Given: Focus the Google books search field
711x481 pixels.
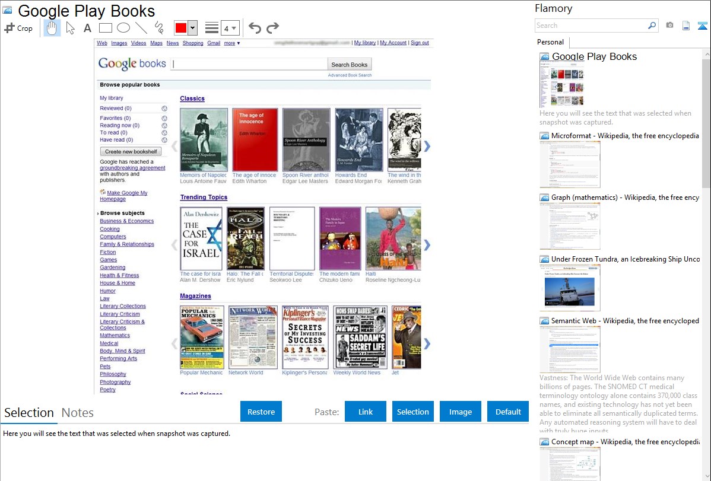Looking at the screenshot, I should [x=249, y=64].
